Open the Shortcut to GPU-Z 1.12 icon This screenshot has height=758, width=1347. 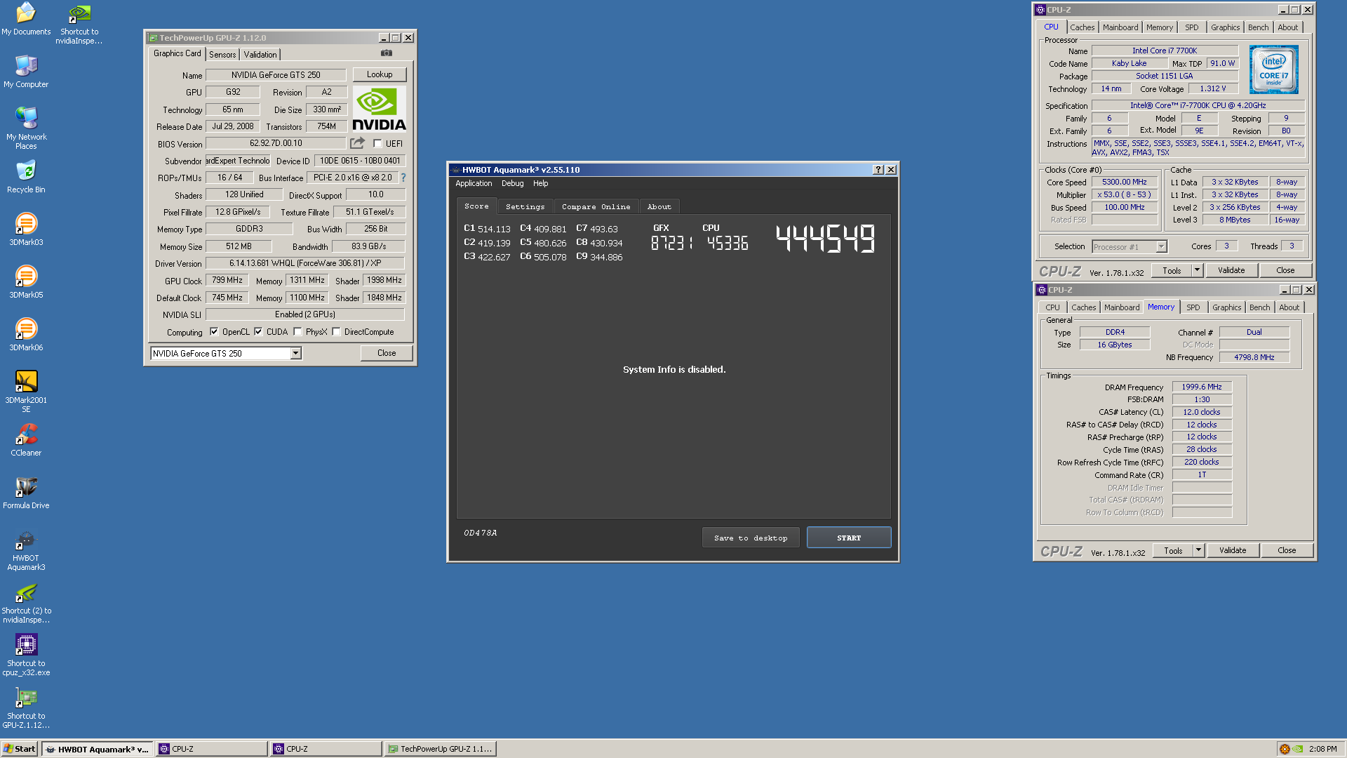point(26,708)
